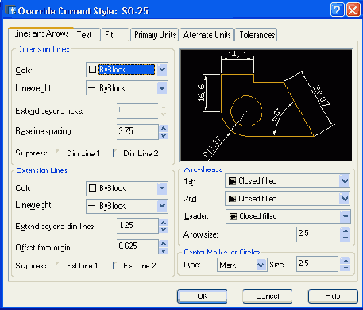
Task: Click the Help question mark title bar icon
Action: click(337, 10)
